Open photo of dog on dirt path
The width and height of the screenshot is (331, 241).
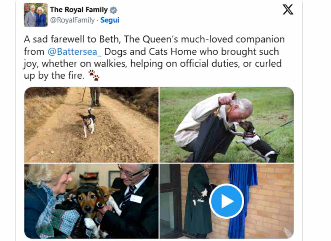(91, 125)
